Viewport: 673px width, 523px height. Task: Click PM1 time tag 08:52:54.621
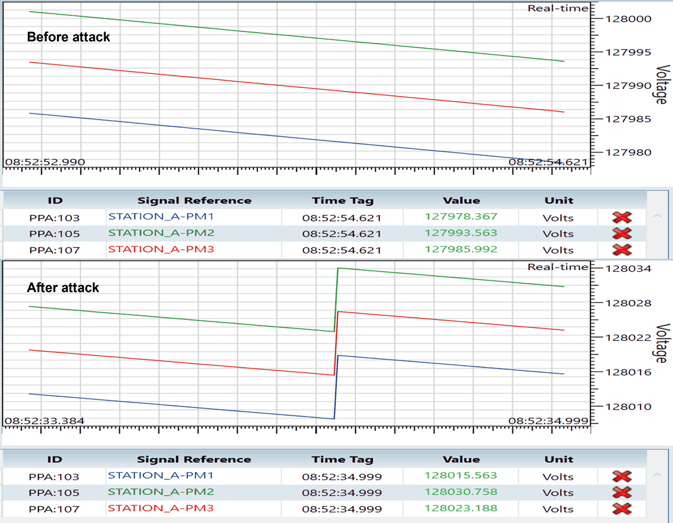point(342,218)
